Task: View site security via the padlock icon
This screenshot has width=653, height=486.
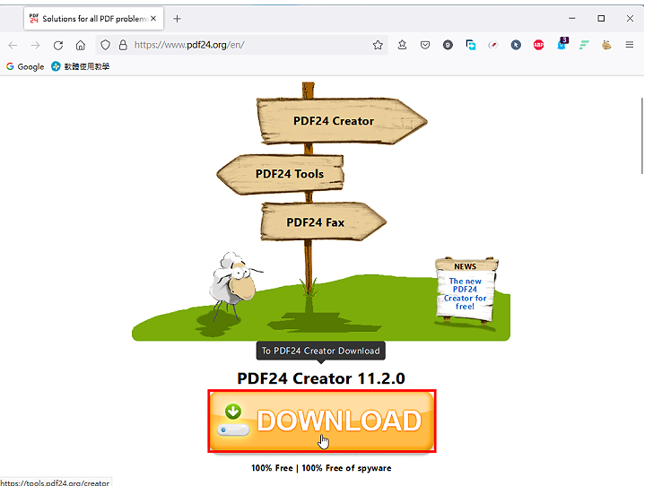Action: 123,45
